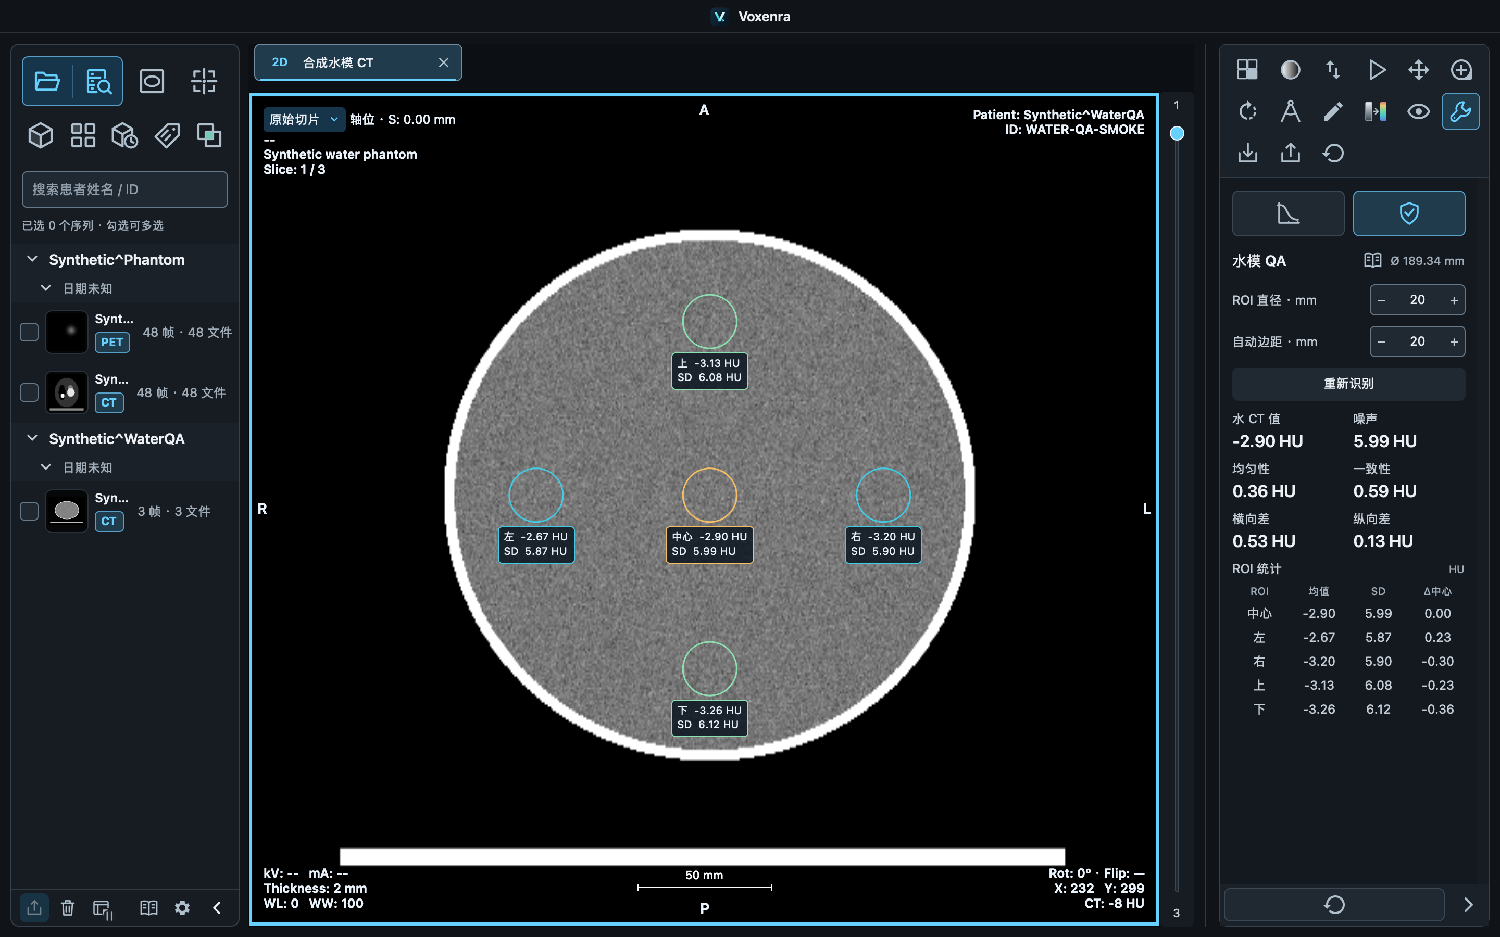Activate the pan move tool icon
Viewport: 1500px width, 937px height.
1418,69
